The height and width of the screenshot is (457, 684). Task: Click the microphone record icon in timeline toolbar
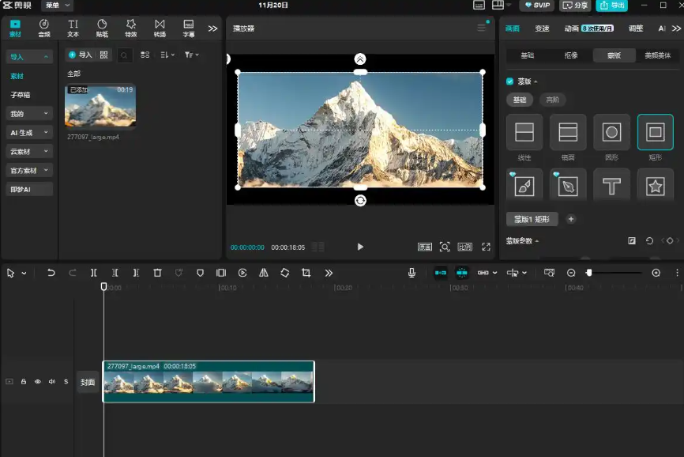(412, 273)
